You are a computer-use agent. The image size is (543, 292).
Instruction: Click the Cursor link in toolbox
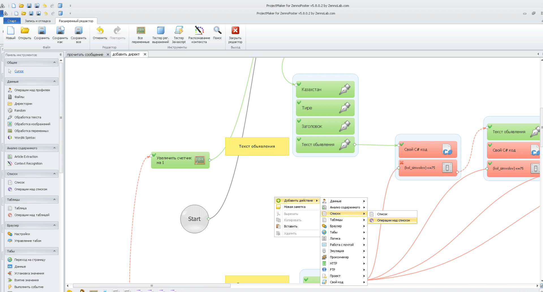pyautogui.click(x=19, y=71)
